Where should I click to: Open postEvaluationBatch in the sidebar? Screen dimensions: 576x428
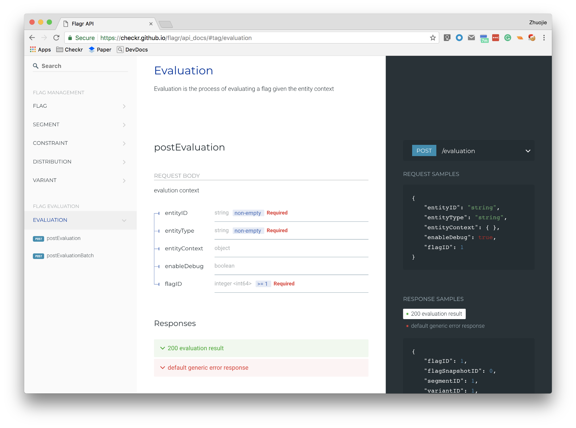70,255
